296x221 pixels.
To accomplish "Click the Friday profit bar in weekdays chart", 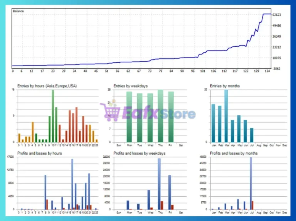I will [x=170, y=192].
